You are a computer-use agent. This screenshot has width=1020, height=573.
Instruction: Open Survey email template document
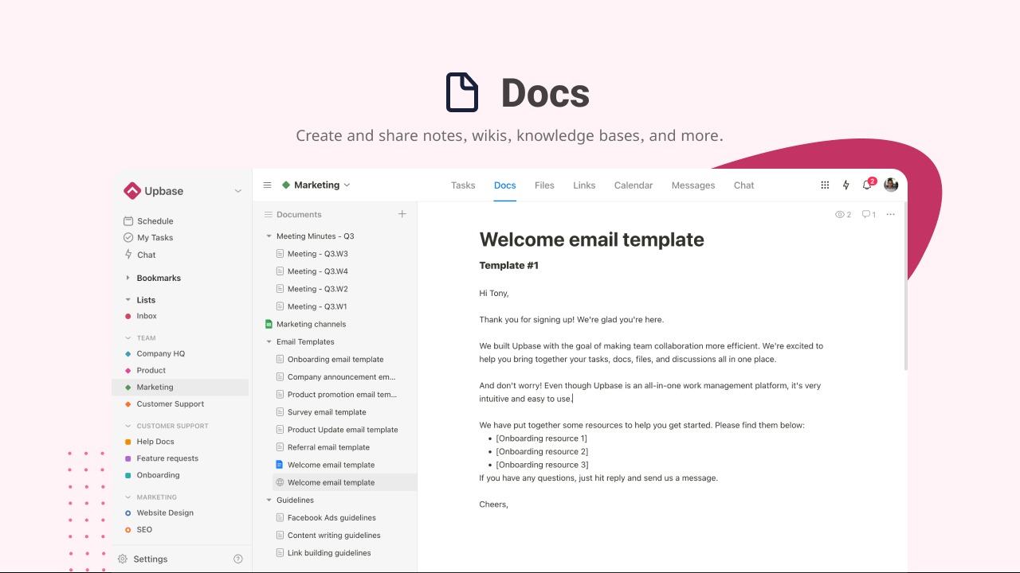click(x=320, y=412)
